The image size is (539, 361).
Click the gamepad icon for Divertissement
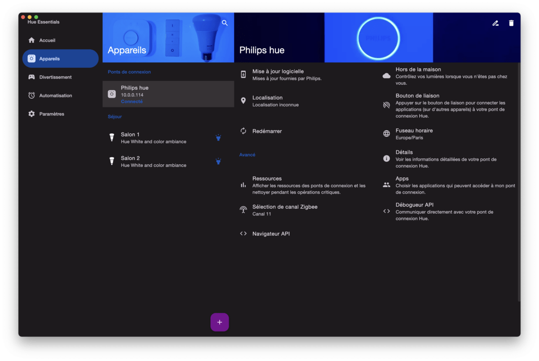click(31, 77)
